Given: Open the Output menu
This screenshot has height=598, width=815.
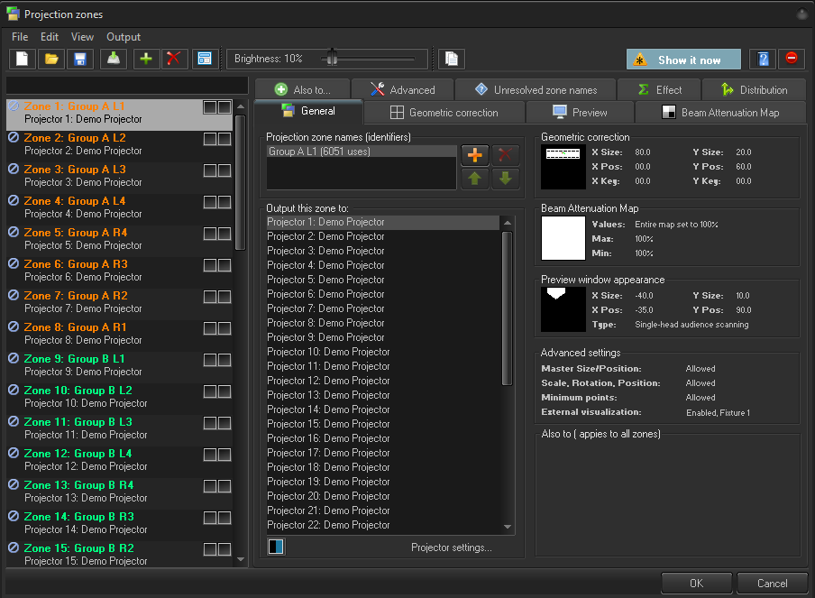Looking at the screenshot, I should coord(124,37).
